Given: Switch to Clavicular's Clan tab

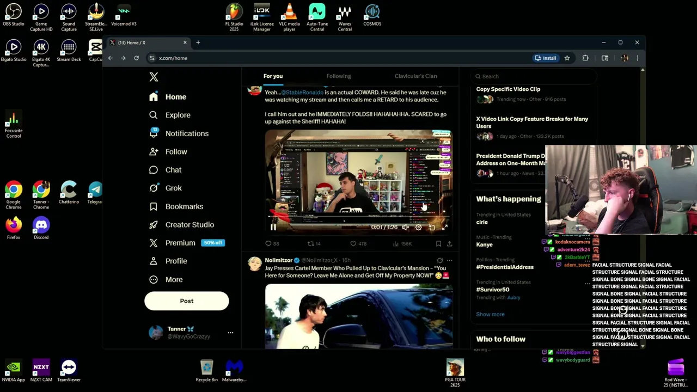Looking at the screenshot, I should coord(415,76).
